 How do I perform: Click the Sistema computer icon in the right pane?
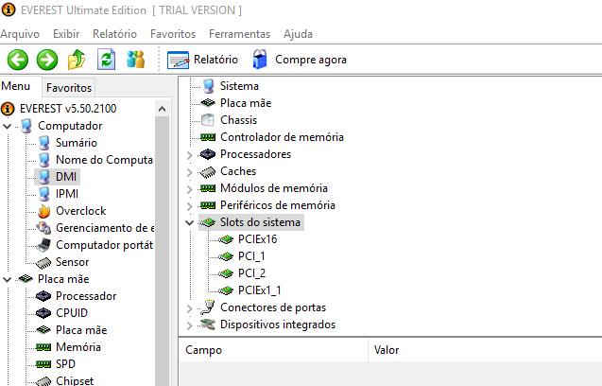(x=209, y=86)
